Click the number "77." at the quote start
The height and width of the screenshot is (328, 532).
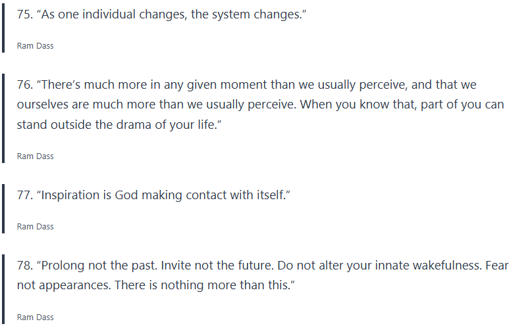pos(26,195)
